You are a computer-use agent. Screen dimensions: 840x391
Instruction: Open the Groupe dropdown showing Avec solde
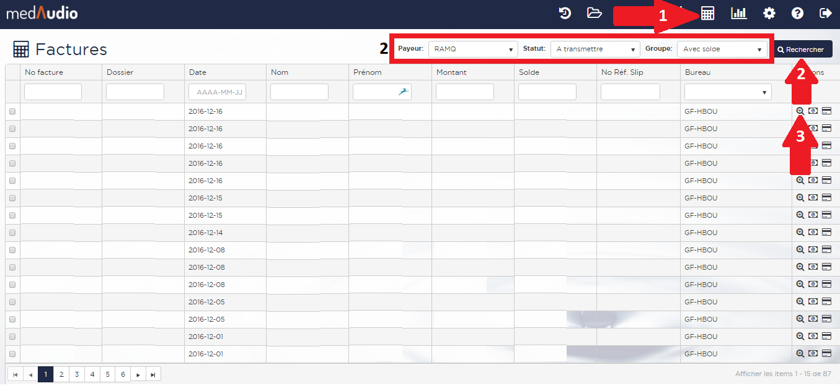(722, 49)
